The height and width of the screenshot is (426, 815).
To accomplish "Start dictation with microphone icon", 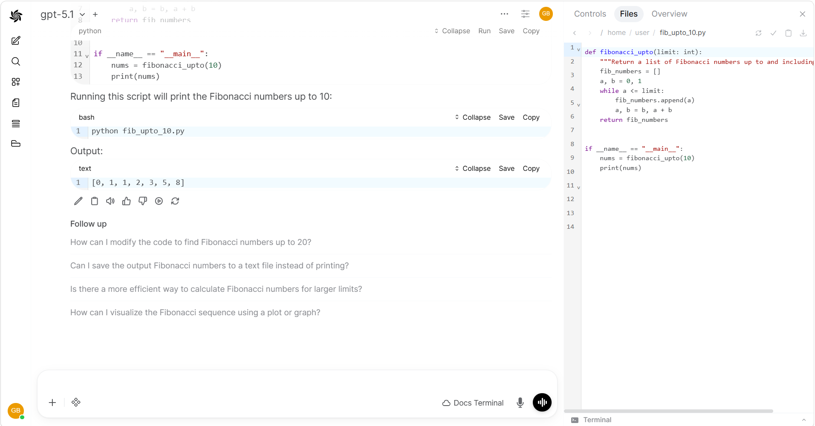I will point(520,403).
